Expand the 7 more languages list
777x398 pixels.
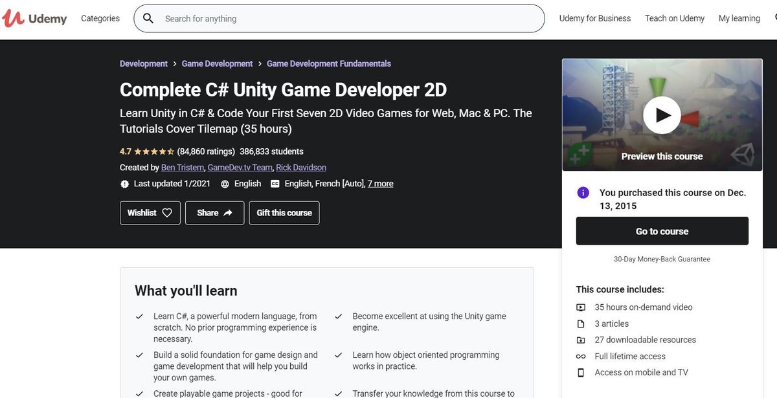381,182
